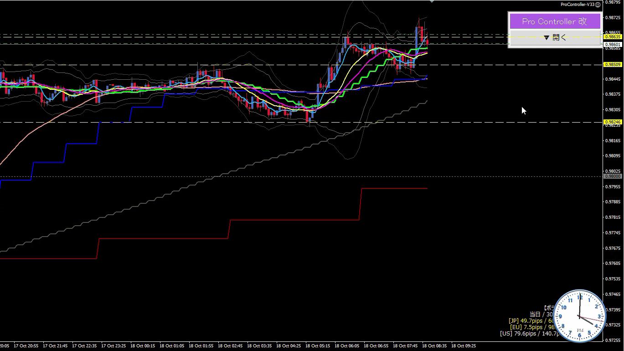Click the 18 Oct 06:55 time label

pos(376,346)
